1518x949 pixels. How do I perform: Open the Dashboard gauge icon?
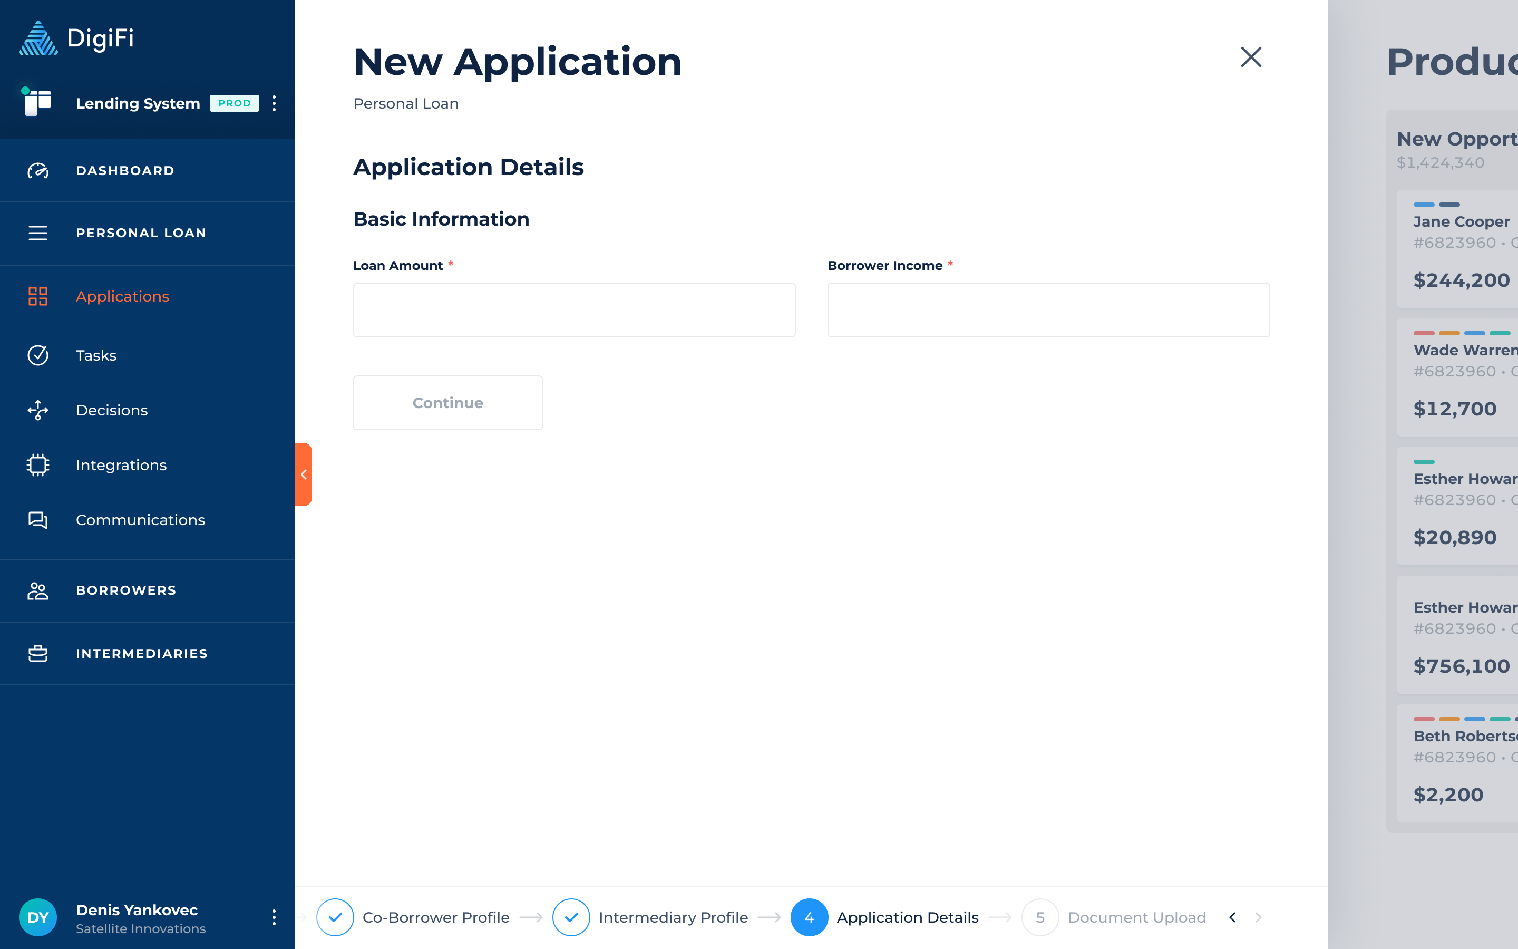[x=37, y=171]
